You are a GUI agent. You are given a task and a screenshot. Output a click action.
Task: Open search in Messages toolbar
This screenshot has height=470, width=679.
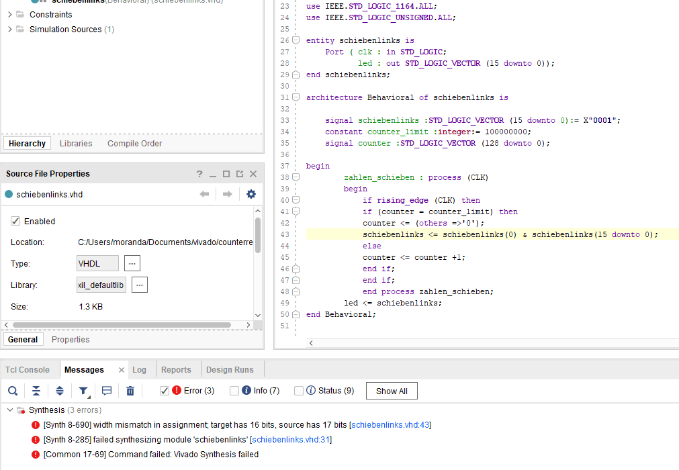[13, 391]
